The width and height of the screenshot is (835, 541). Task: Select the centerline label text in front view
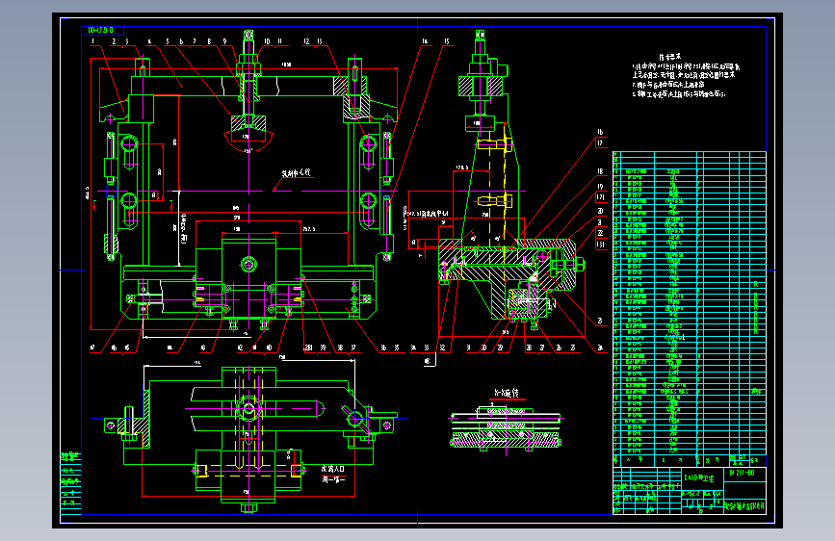(x=296, y=173)
